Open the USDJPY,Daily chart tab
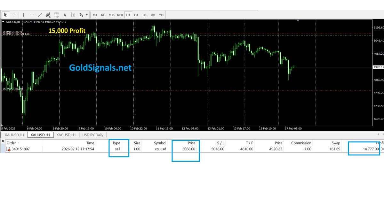The width and height of the screenshot is (384, 216). 93,135
